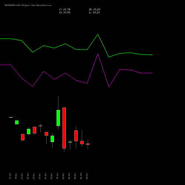Screen dimensions: 185x185
Task: Select the green candlestick for 22 Jan
Action: (x=28, y=131)
